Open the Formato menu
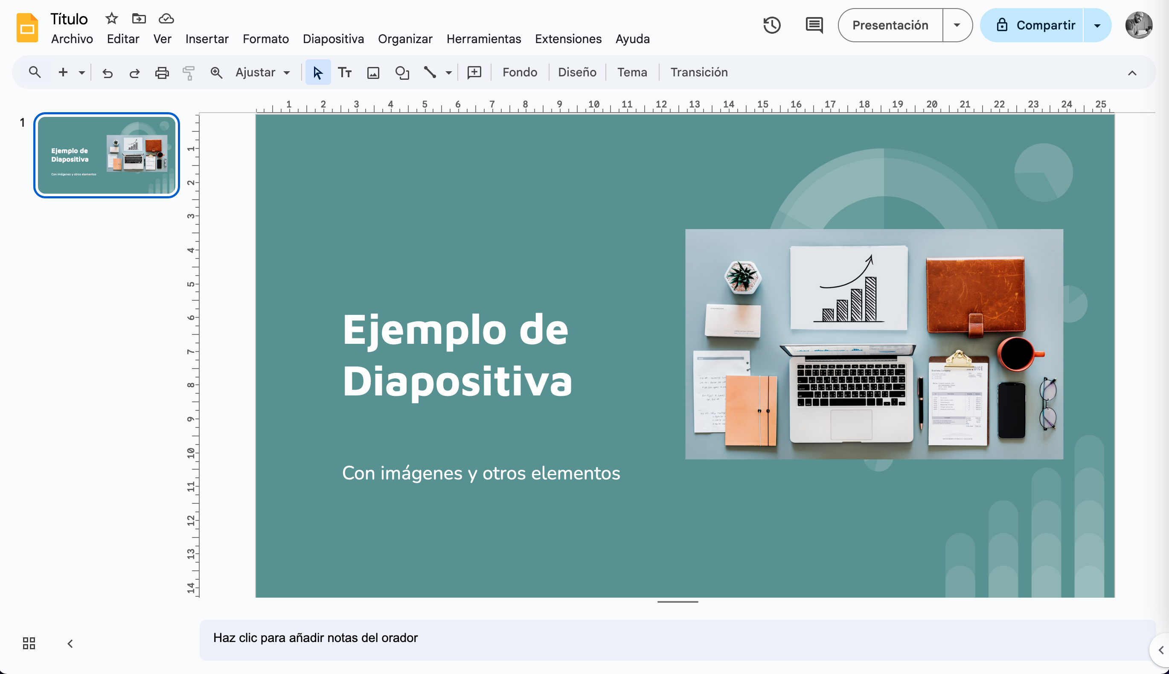This screenshot has width=1169, height=674. (266, 39)
